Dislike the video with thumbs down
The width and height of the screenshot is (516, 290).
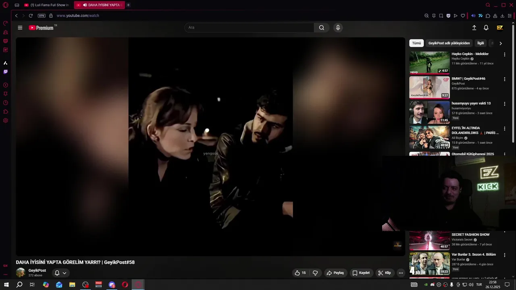(x=315, y=273)
